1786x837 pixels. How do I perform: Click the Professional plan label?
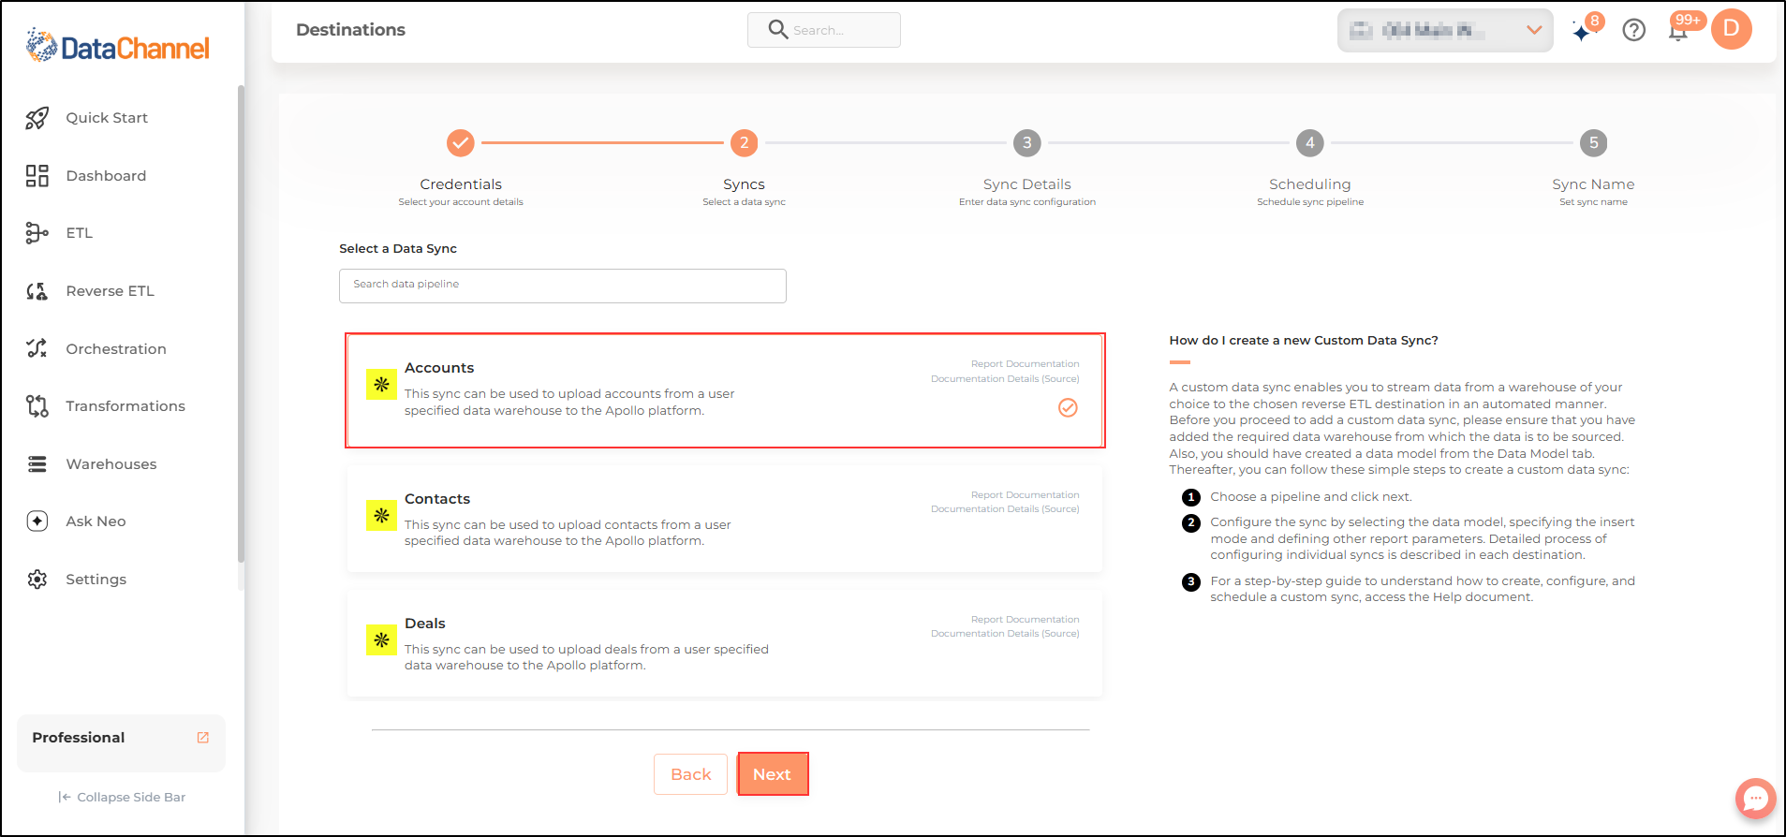tap(79, 738)
